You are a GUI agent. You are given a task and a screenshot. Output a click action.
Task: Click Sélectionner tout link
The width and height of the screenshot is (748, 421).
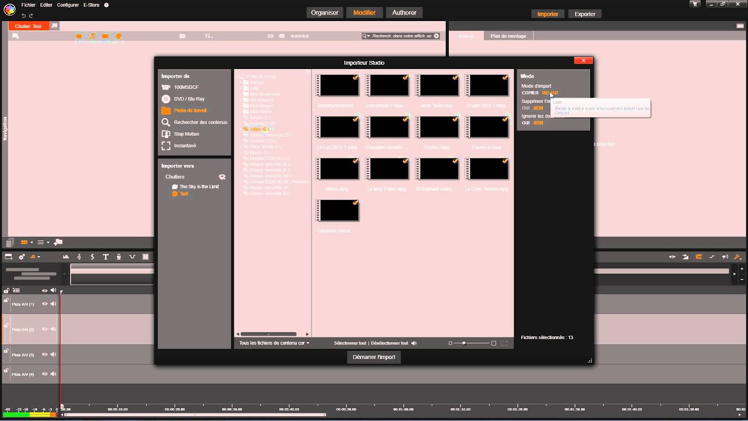click(350, 343)
